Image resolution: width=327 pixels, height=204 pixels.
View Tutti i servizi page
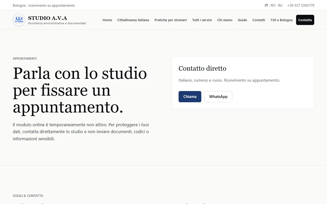coord(202,20)
